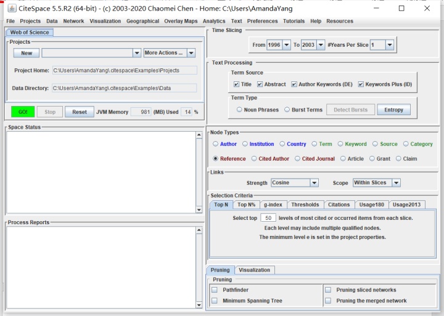
Task: Switch to the Usage180 tab
Action: (371, 205)
